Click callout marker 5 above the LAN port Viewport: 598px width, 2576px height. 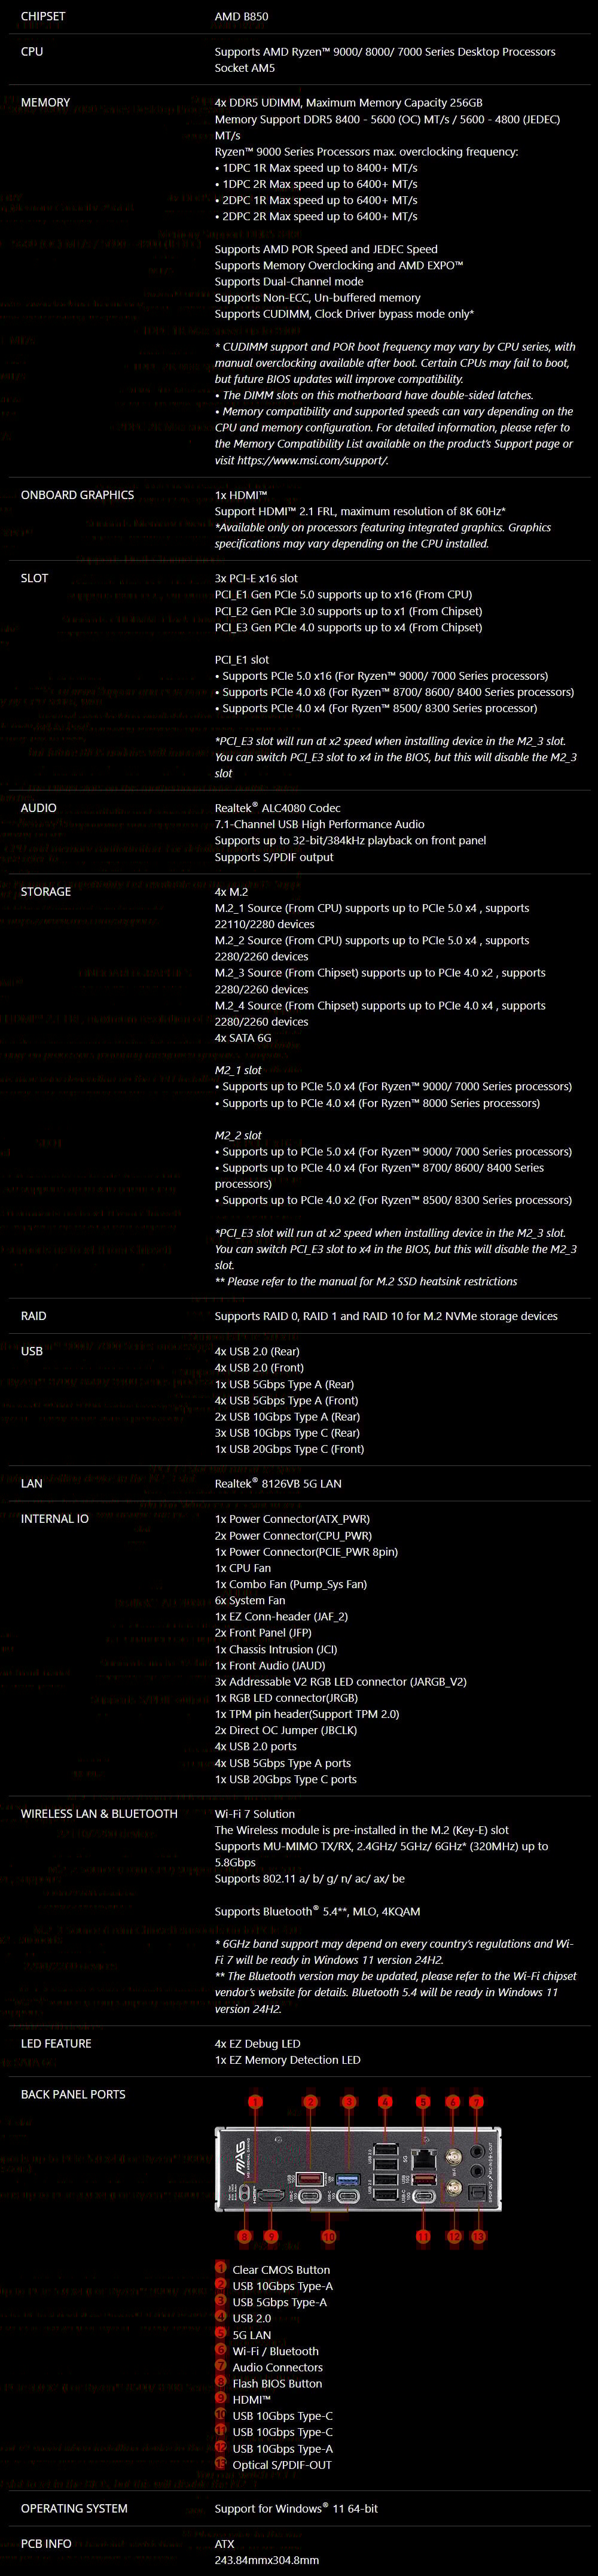point(422,2101)
